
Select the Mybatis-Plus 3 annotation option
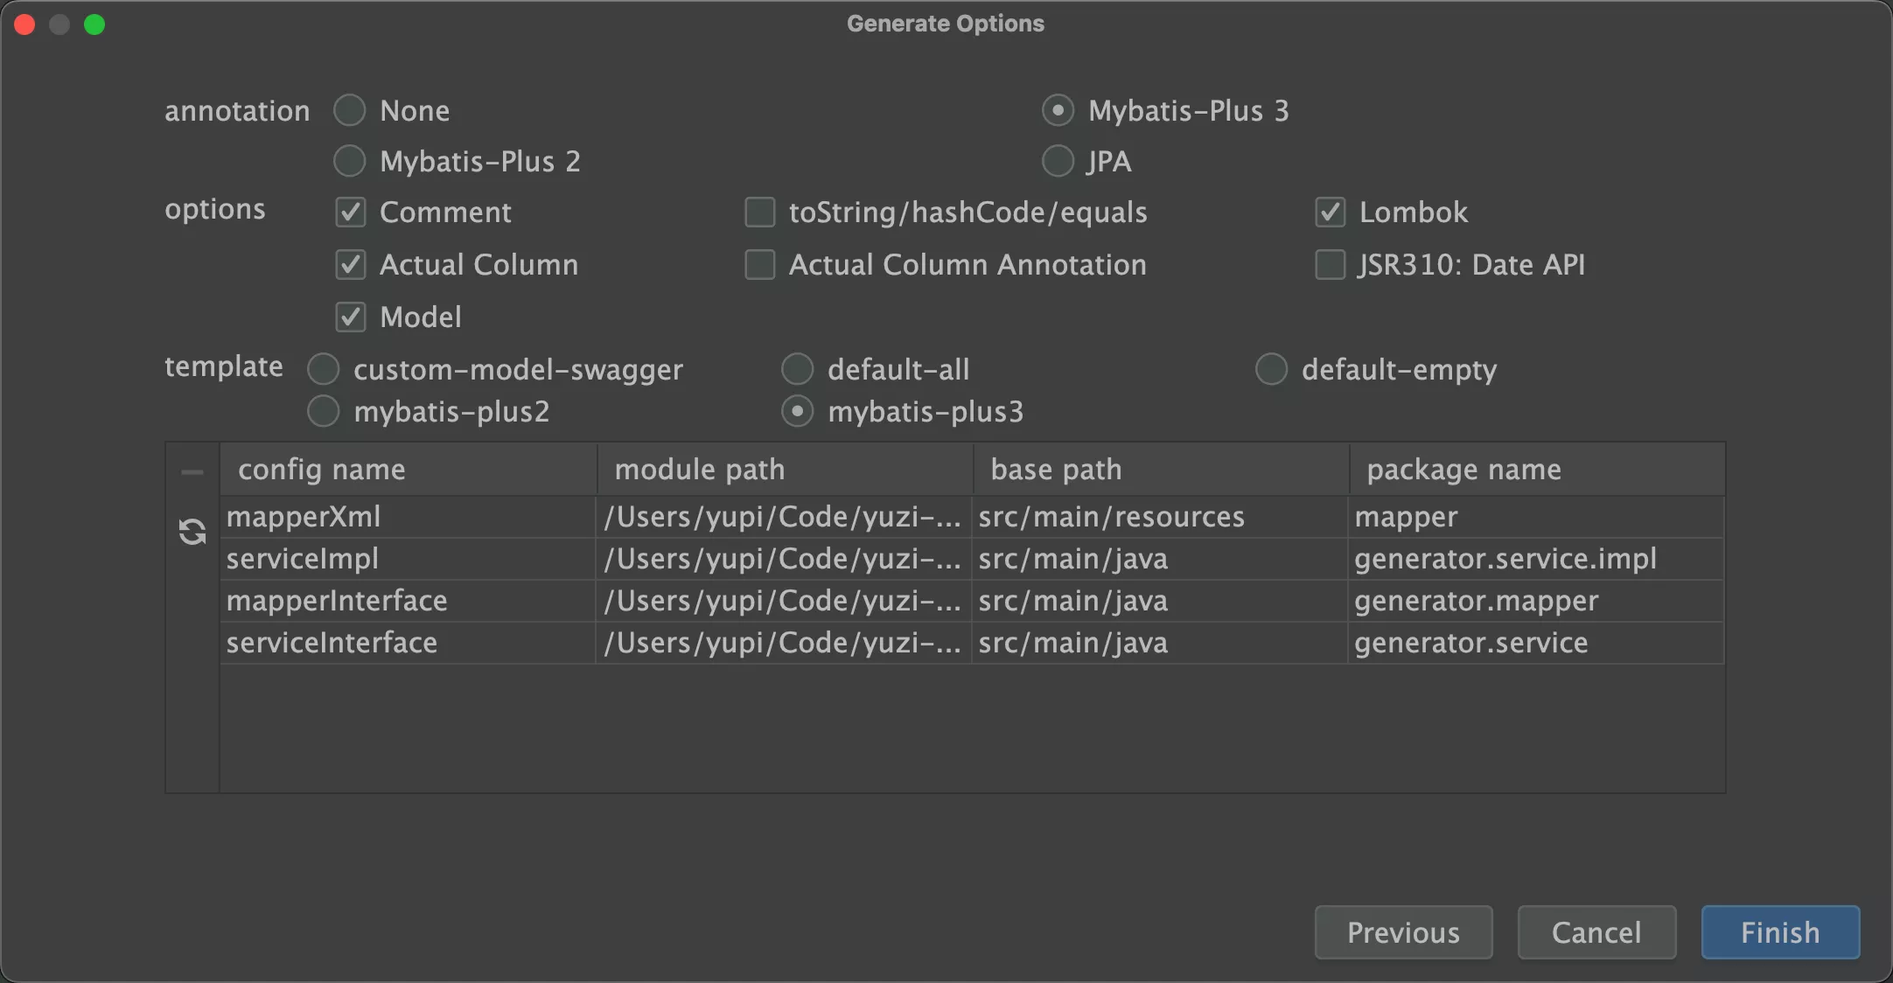point(1056,111)
